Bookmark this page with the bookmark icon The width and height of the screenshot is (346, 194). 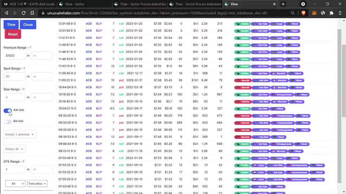tap(32, 13)
